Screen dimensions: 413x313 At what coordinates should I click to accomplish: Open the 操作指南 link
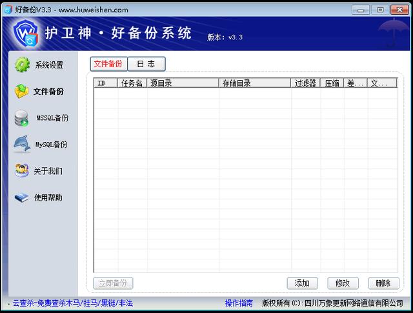pos(239,303)
